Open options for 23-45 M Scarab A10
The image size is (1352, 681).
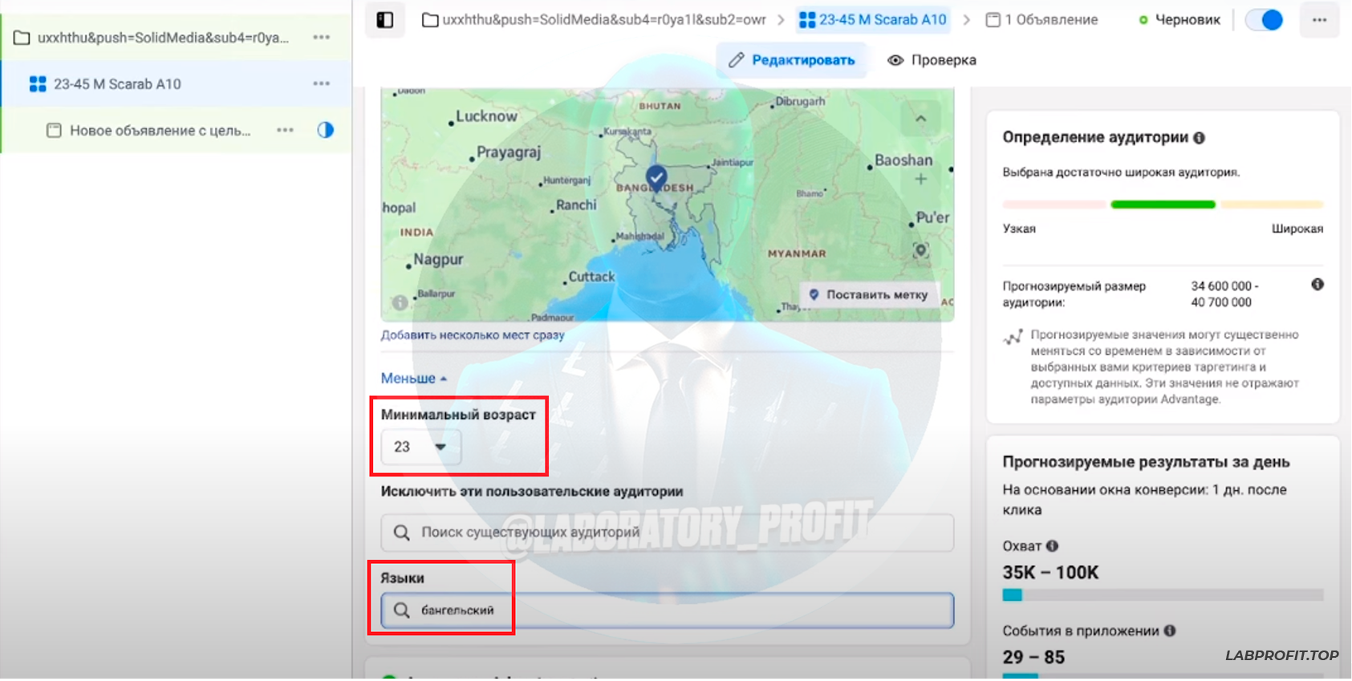point(322,84)
